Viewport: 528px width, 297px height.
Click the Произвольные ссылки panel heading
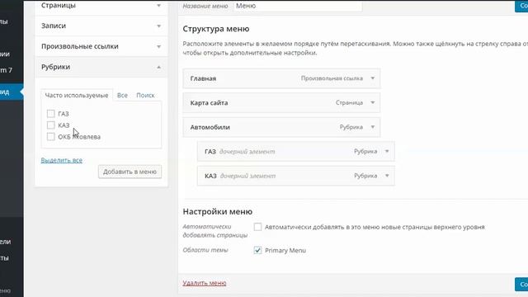point(101,46)
